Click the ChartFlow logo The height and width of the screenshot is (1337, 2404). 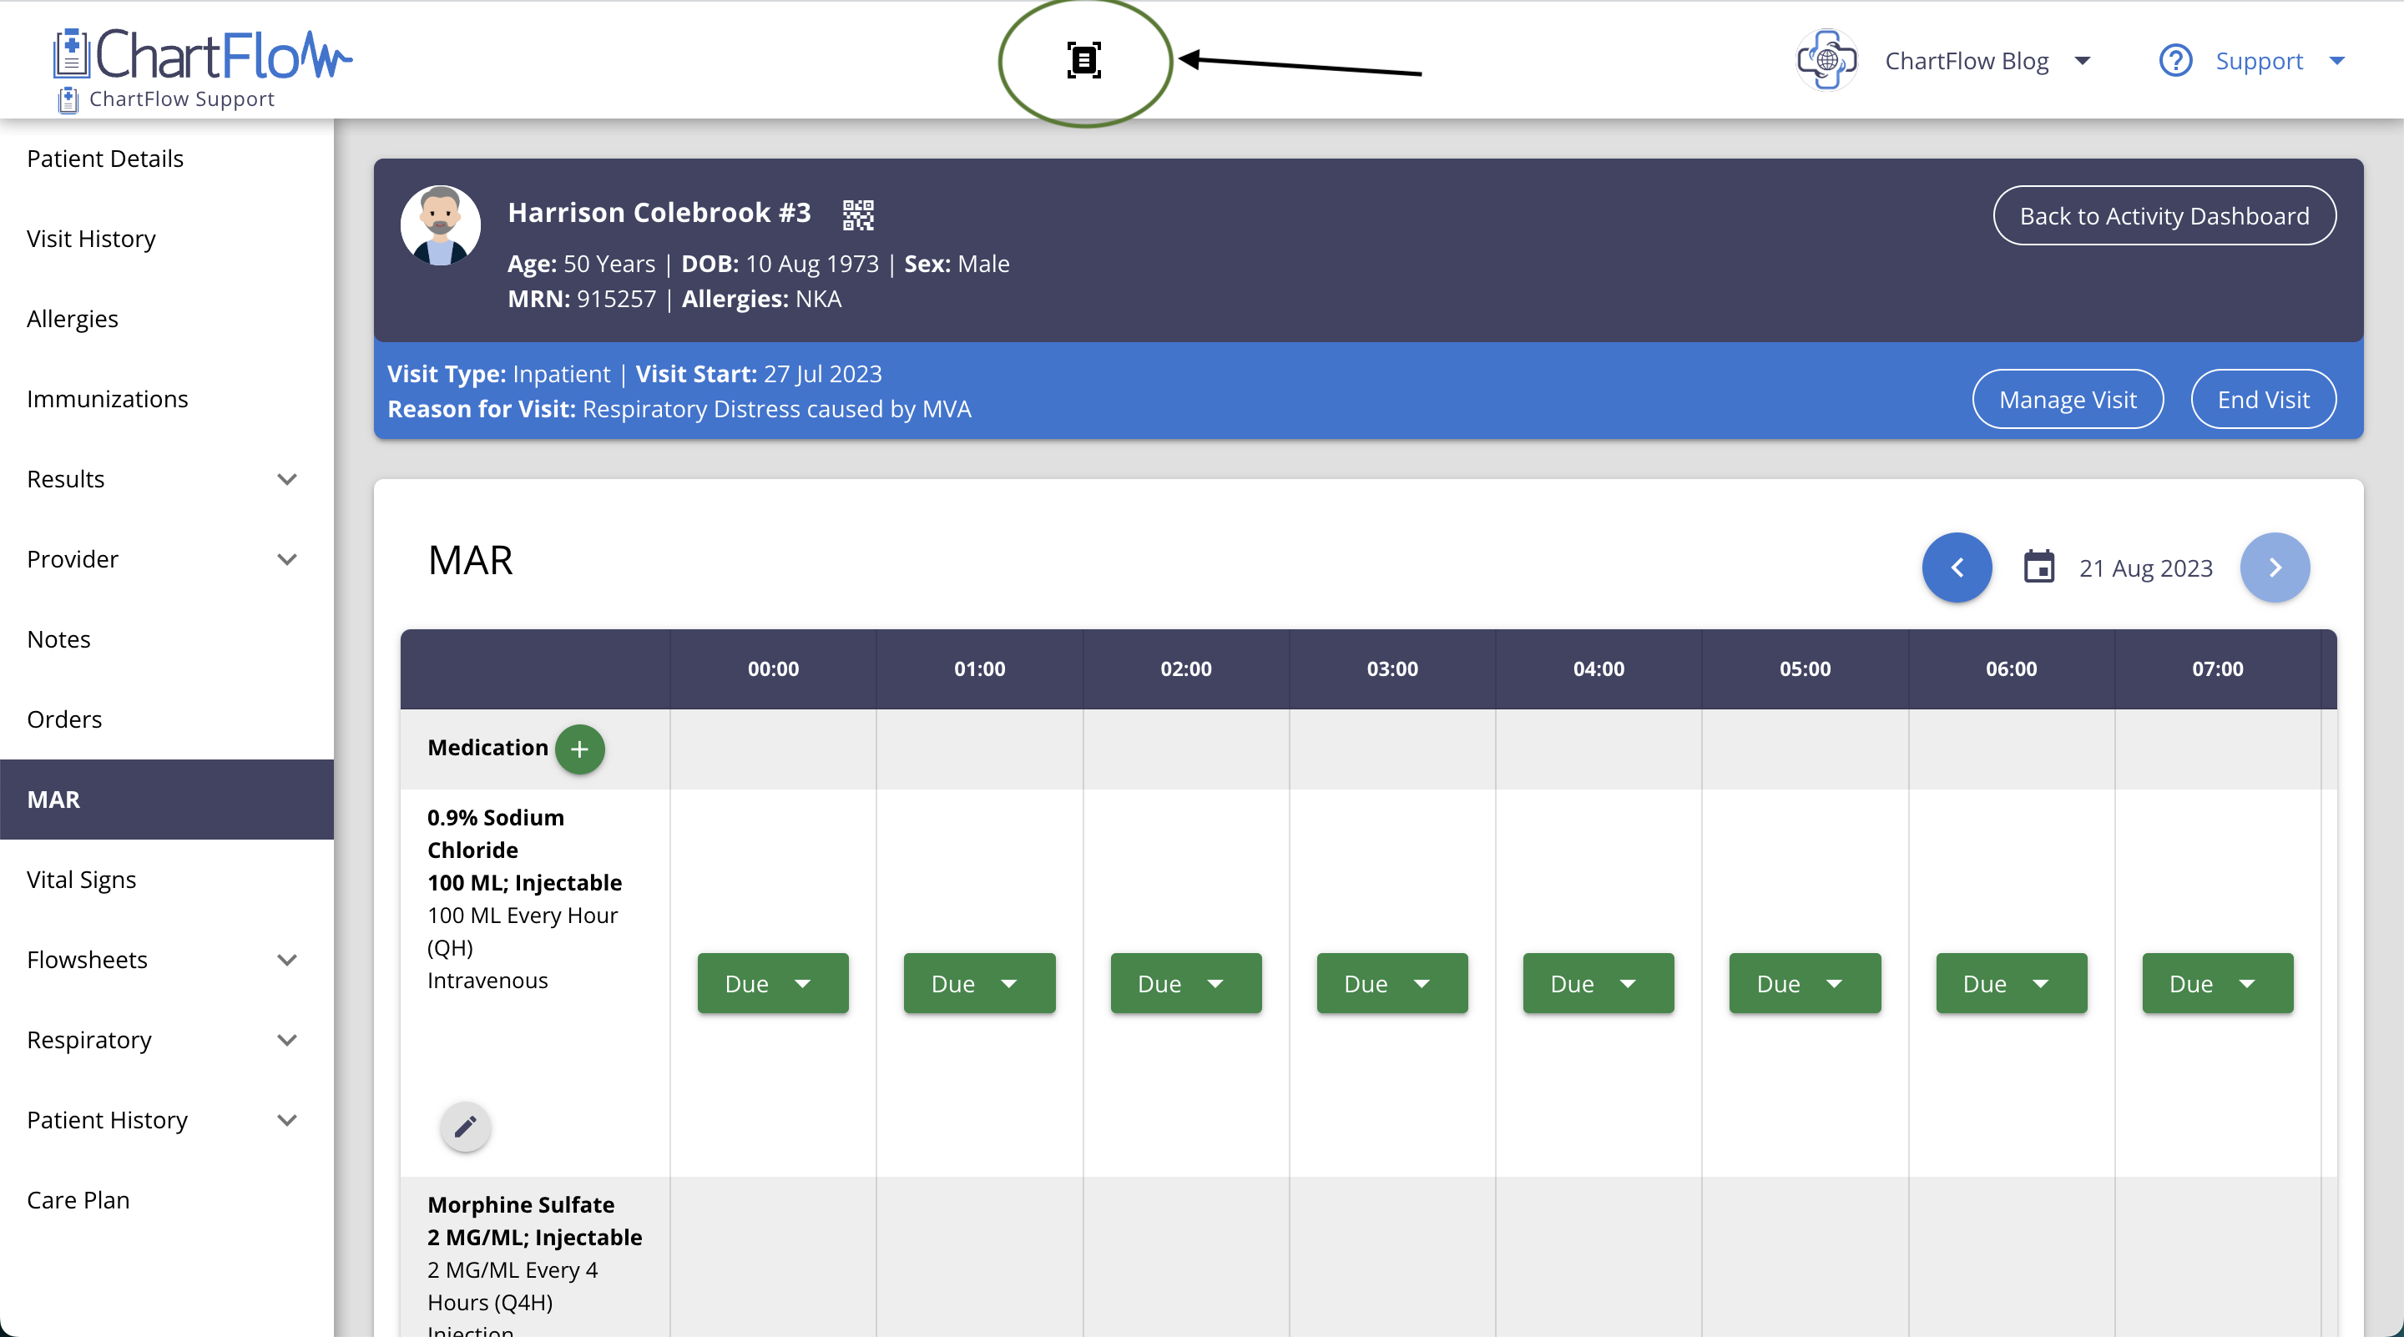click(x=203, y=56)
